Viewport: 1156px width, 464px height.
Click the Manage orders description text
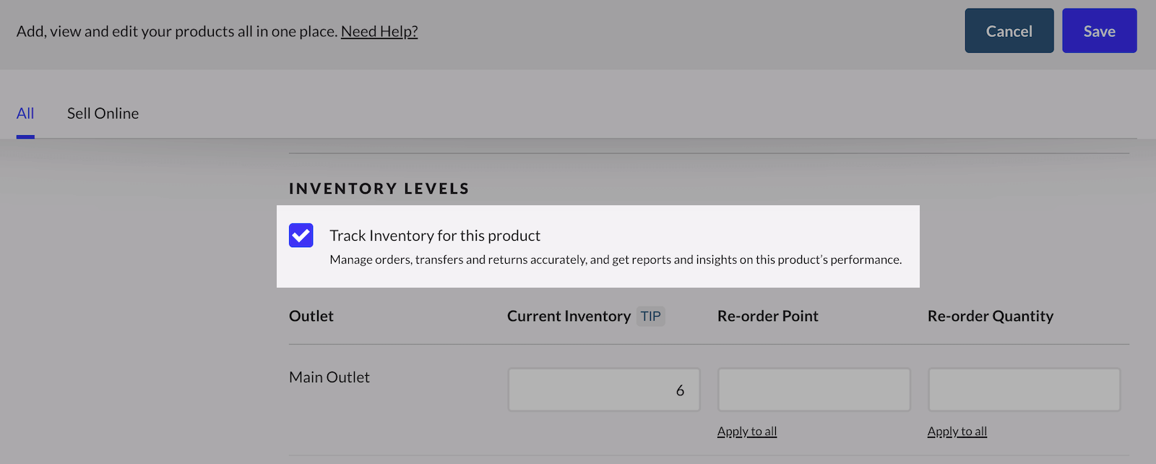point(616,260)
